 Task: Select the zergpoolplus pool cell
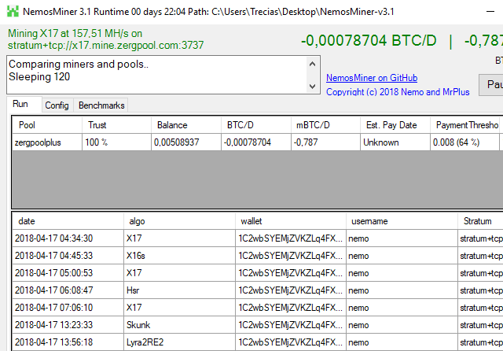[47, 142]
